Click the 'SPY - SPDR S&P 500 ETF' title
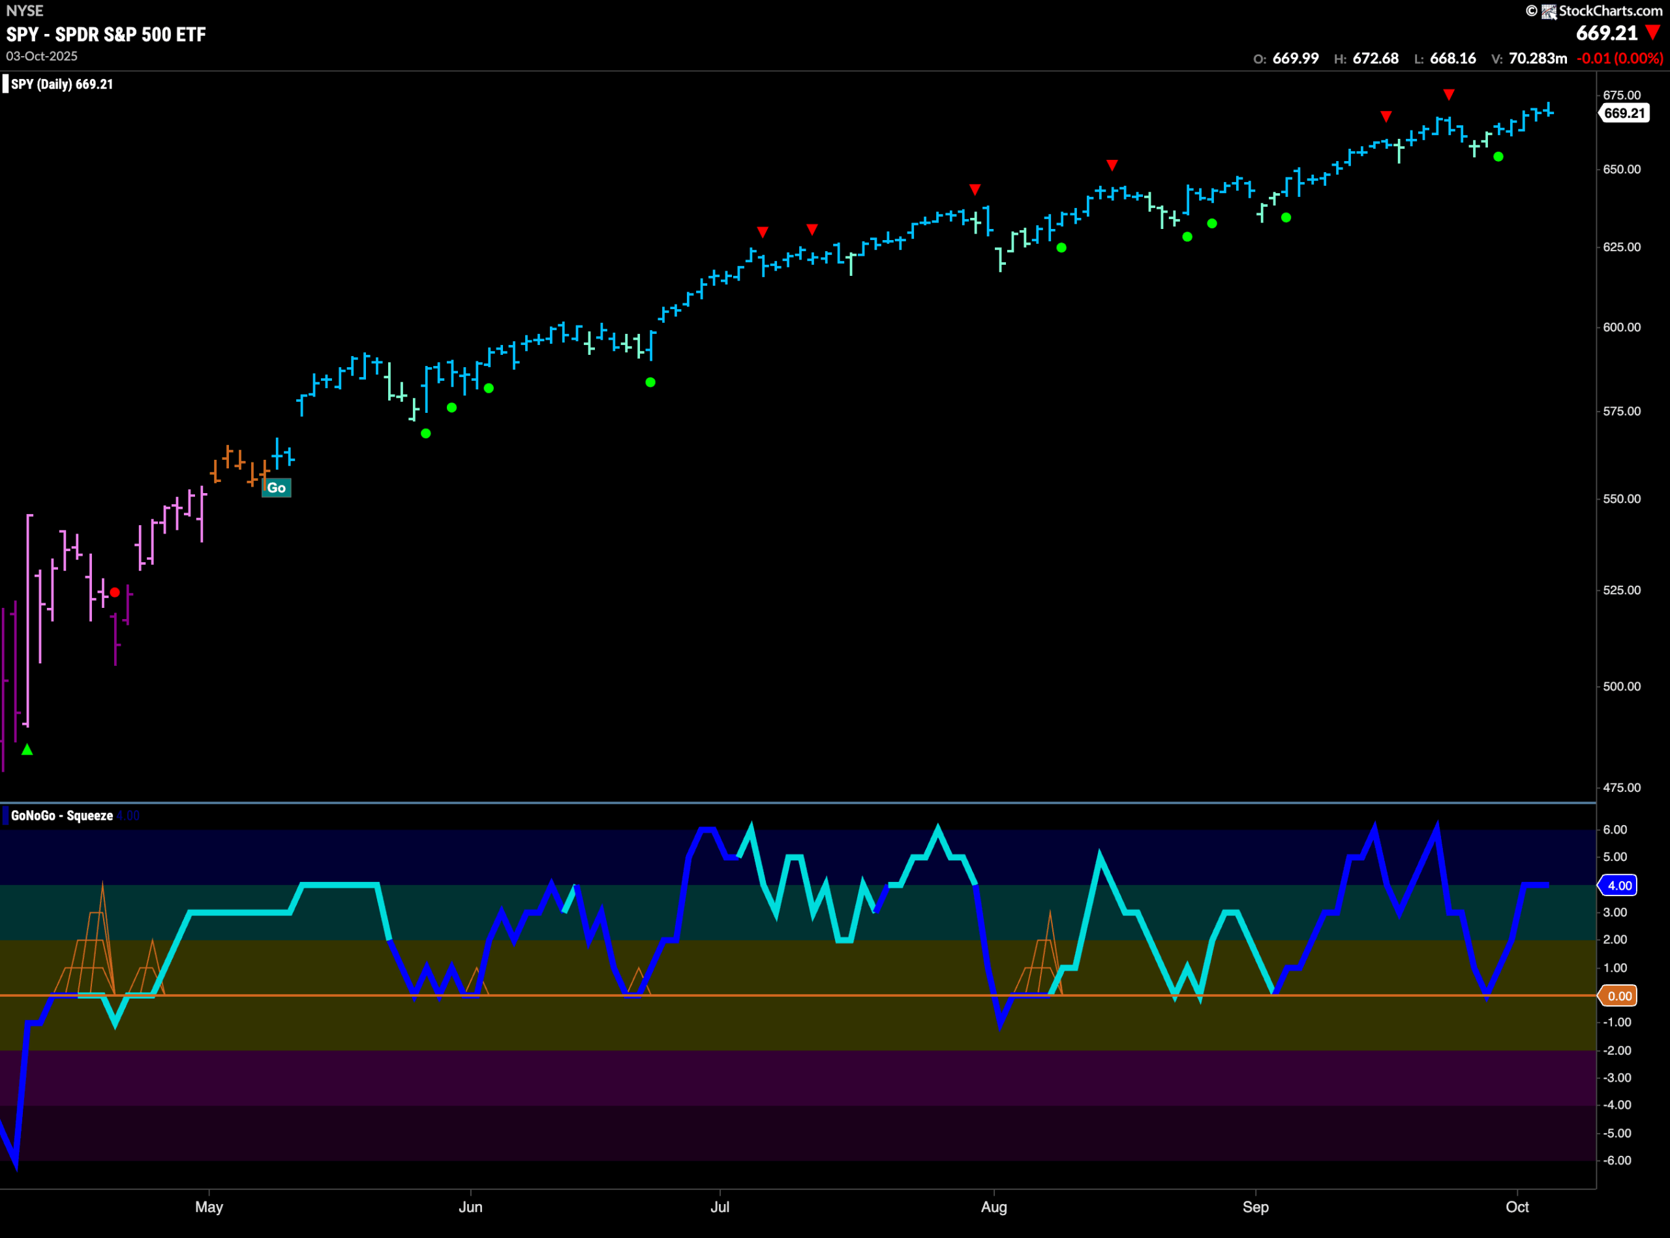Image resolution: width=1670 pixels, height=1238 pixels. pos(106,35)
